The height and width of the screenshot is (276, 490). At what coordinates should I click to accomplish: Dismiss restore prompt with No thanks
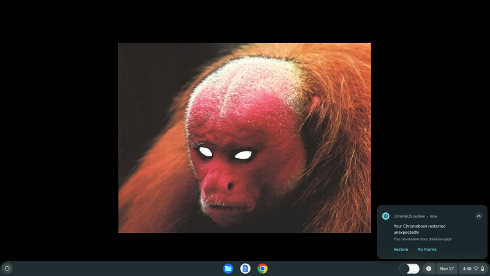coord(427,250)
